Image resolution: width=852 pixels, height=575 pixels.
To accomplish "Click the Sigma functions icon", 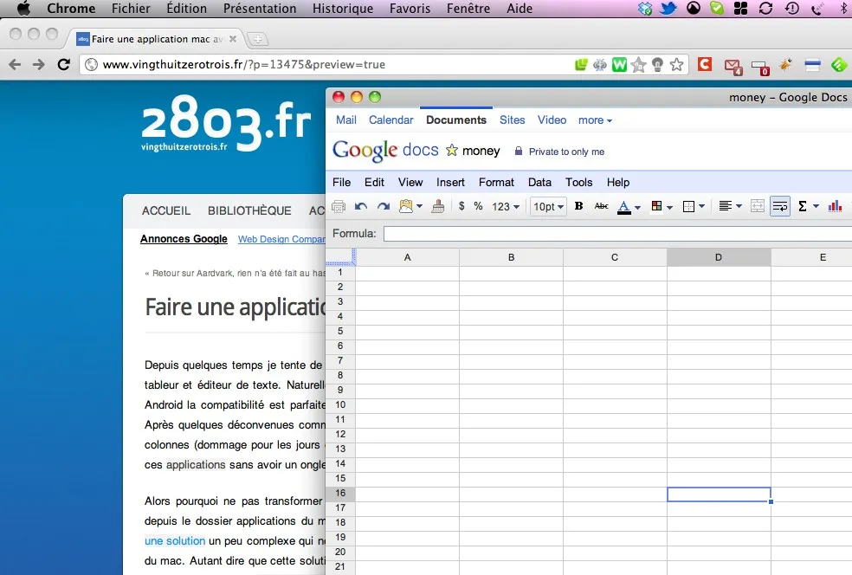I will [x=803, y=206].
